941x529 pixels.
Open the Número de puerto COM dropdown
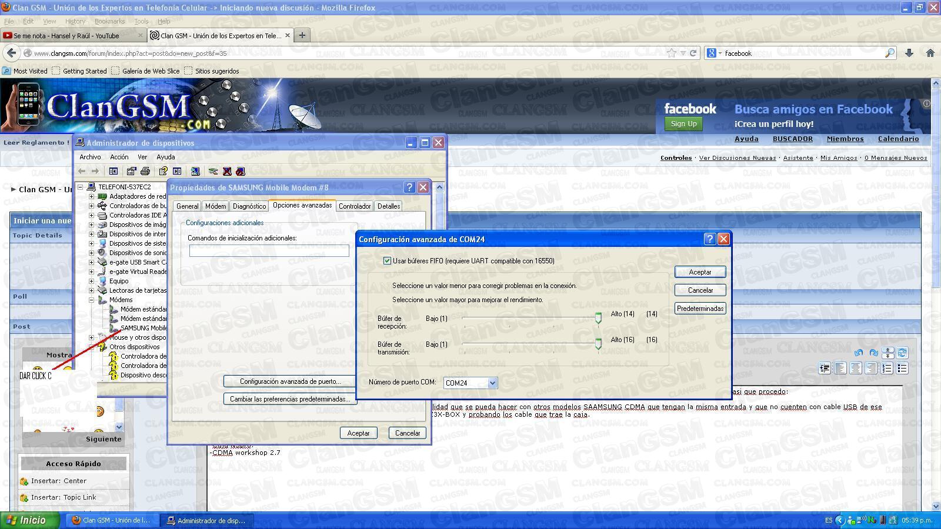click(492, 383)
